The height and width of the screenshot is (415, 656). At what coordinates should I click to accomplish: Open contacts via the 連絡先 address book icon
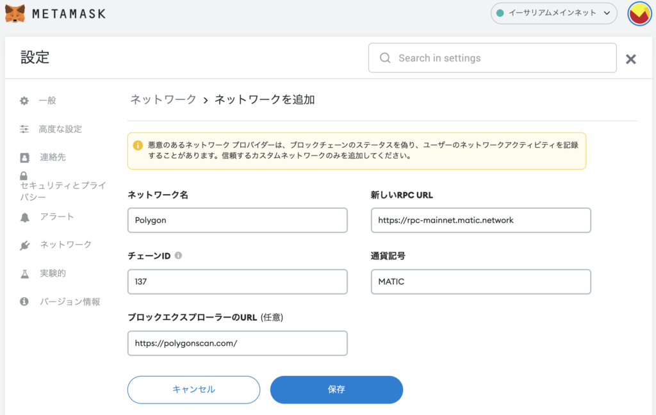[24, 157]
